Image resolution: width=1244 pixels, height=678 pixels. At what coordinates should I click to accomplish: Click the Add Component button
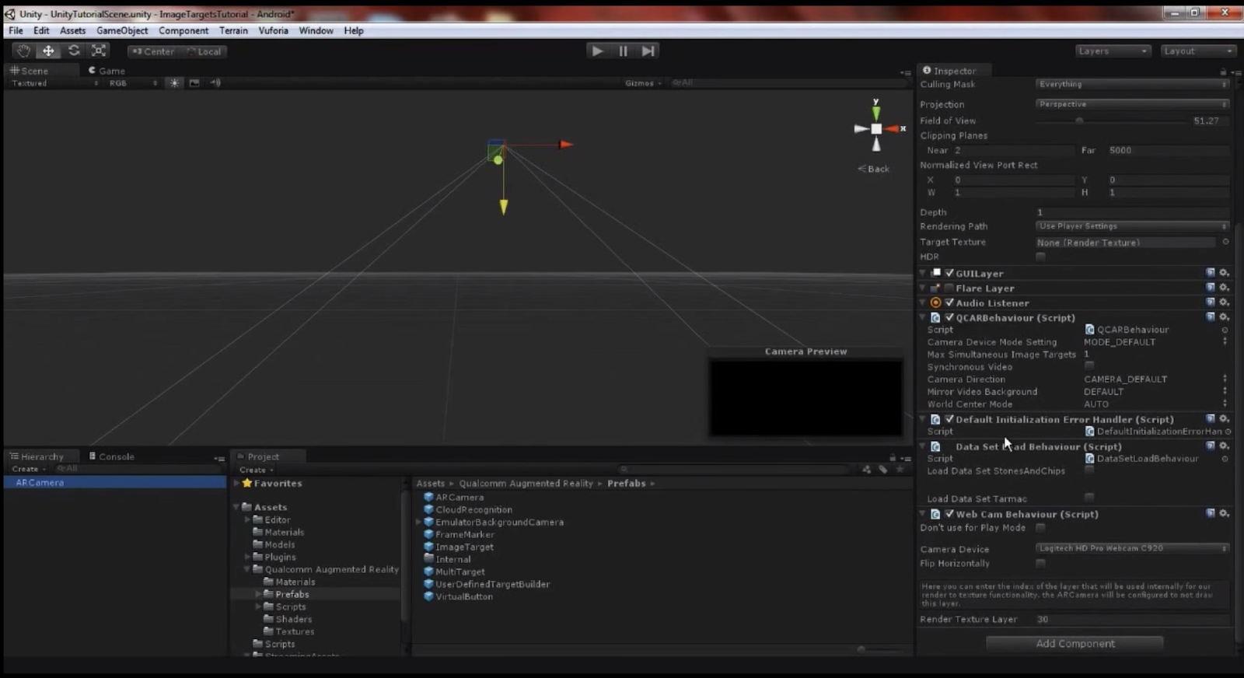pos(1075,643)
